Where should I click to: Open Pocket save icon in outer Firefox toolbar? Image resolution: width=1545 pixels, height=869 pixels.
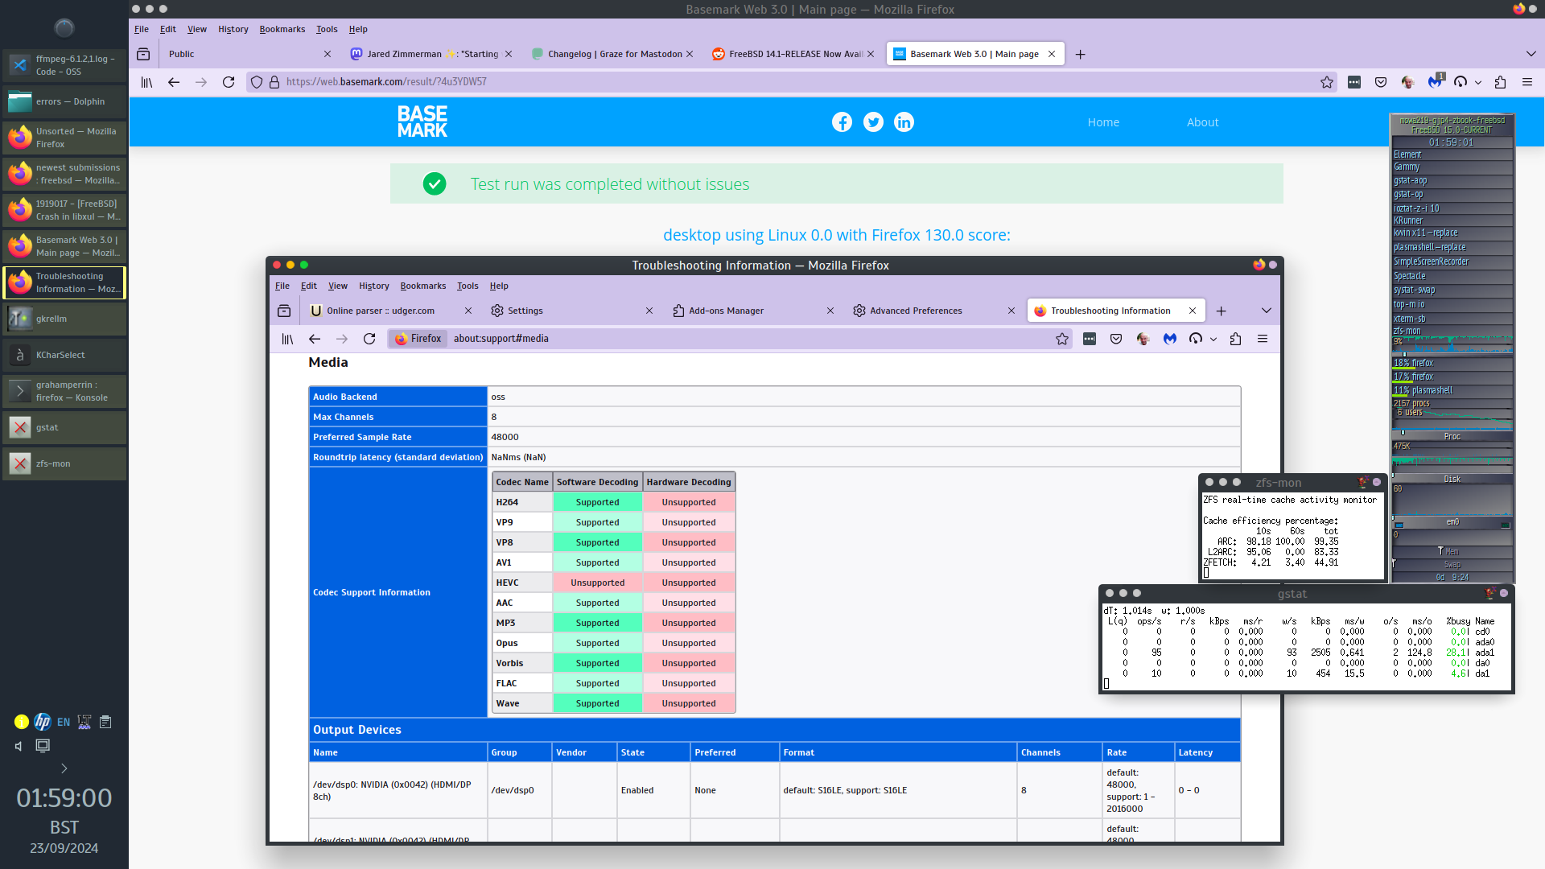pos(1381,82)
